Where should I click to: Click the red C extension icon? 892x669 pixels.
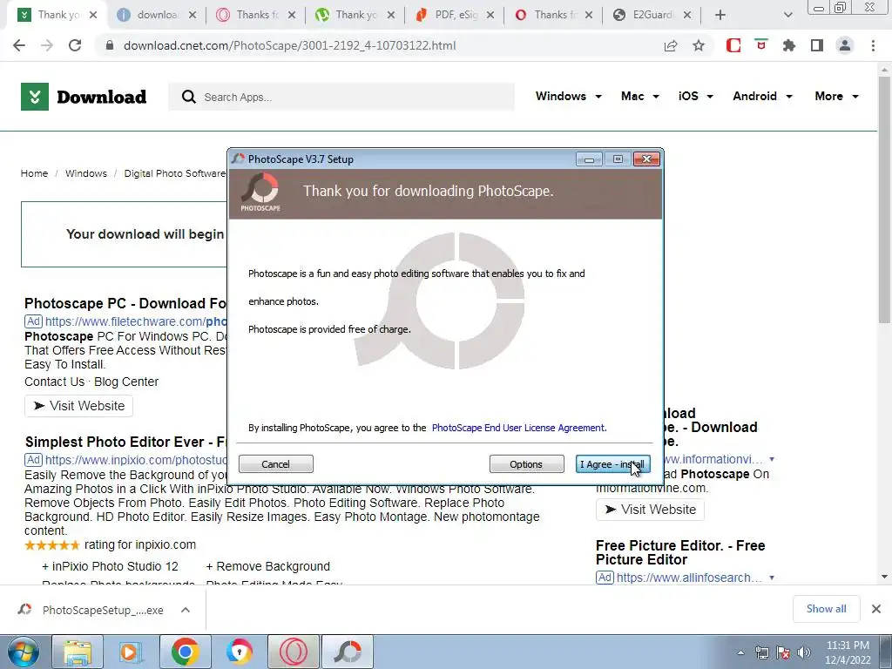point(733,45)
